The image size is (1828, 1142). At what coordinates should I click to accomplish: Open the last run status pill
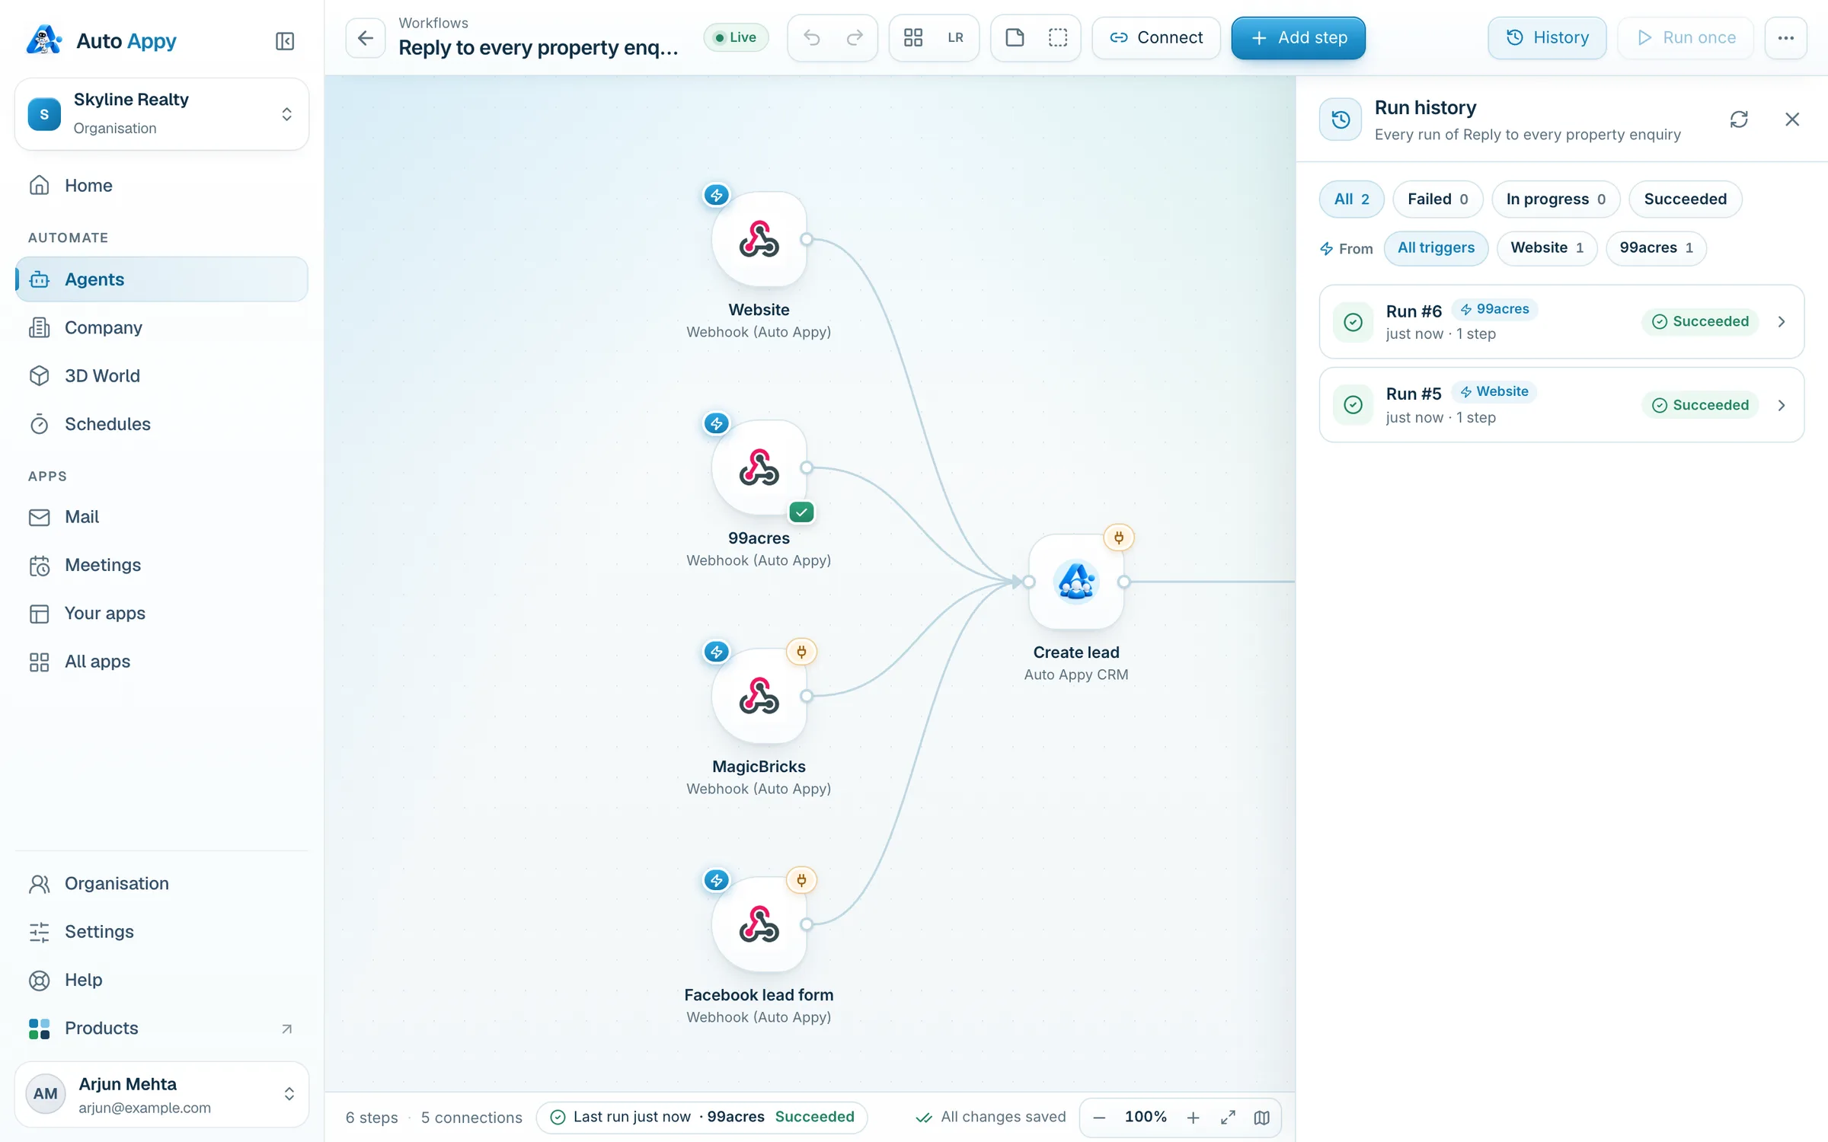[x=701, y=1117]
